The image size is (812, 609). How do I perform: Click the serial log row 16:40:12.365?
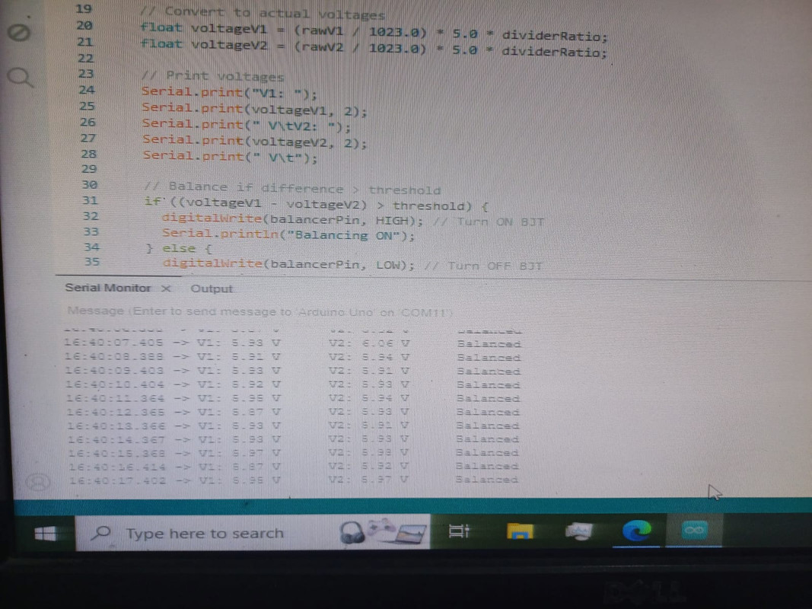tap(293, 412)
